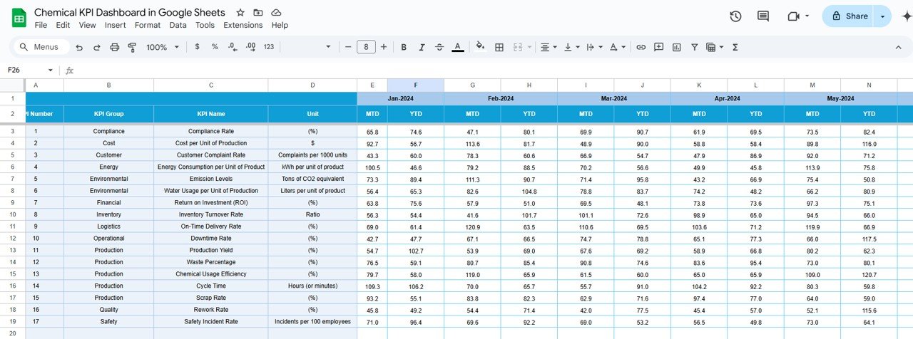The width and height of the screenshot is (913, 339).
Task: Open the comments panel icon
Action: tap(763, 16)
